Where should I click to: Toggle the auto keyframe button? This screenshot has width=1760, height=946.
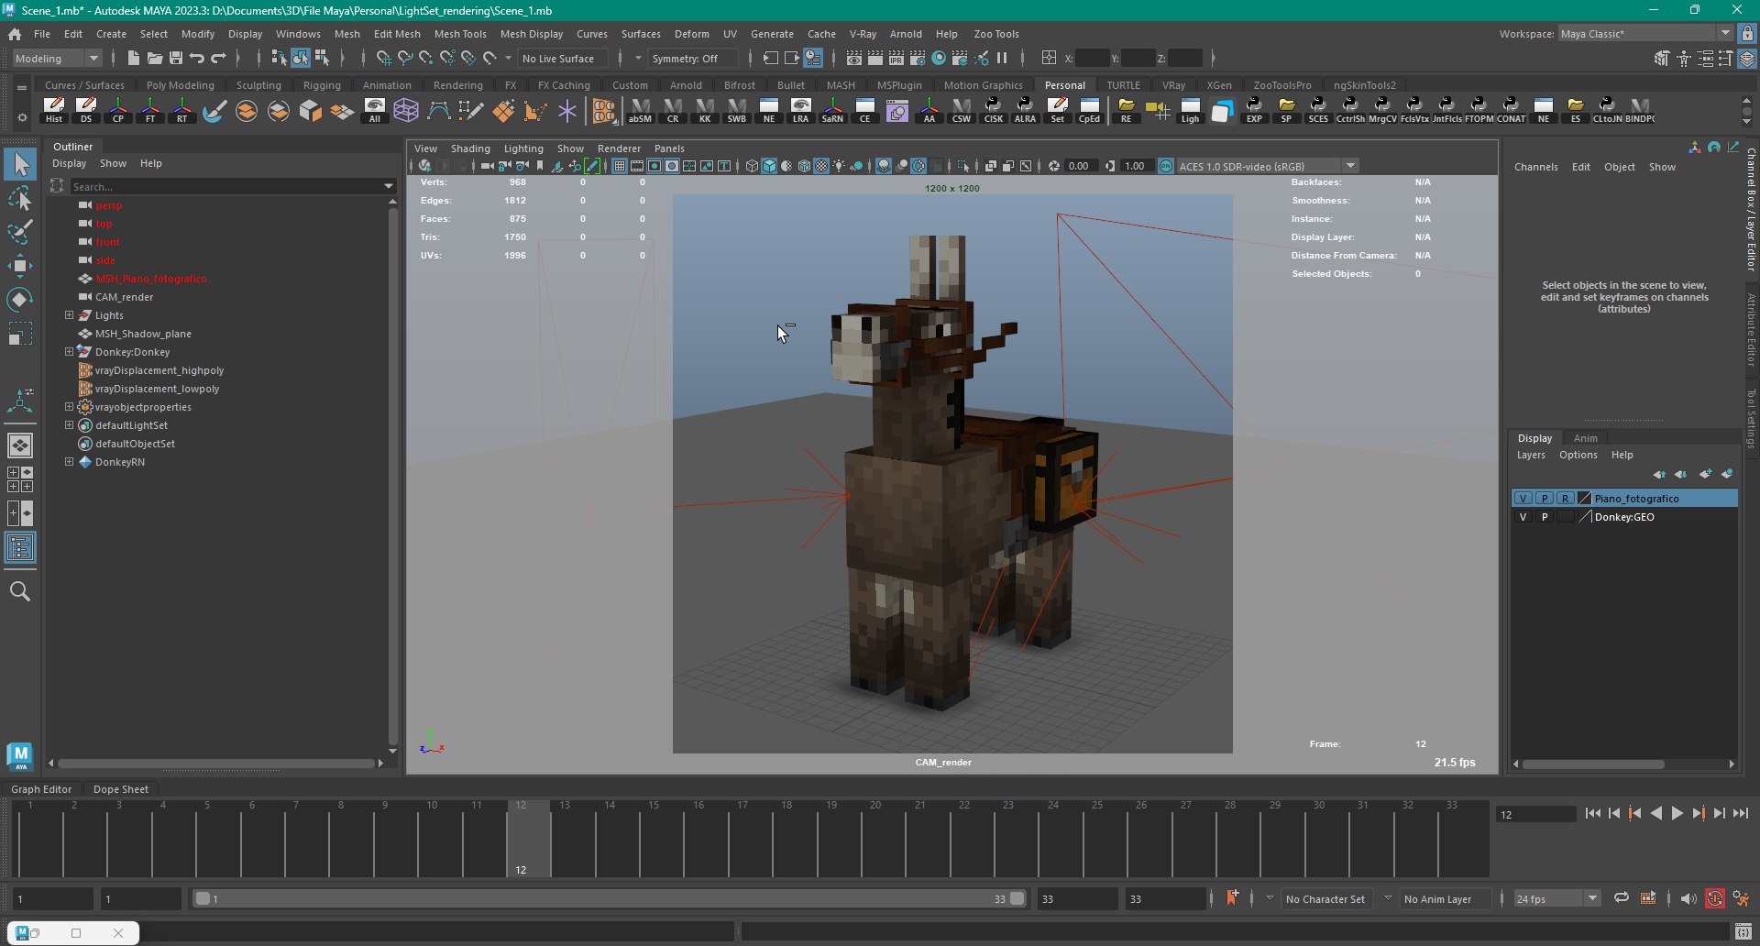[1715, 898]
